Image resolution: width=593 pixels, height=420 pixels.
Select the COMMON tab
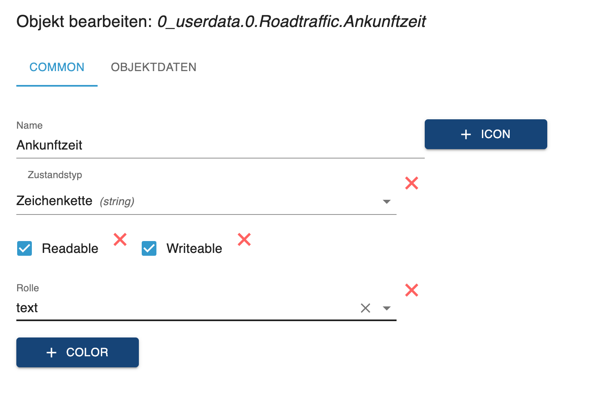[57, 67]
